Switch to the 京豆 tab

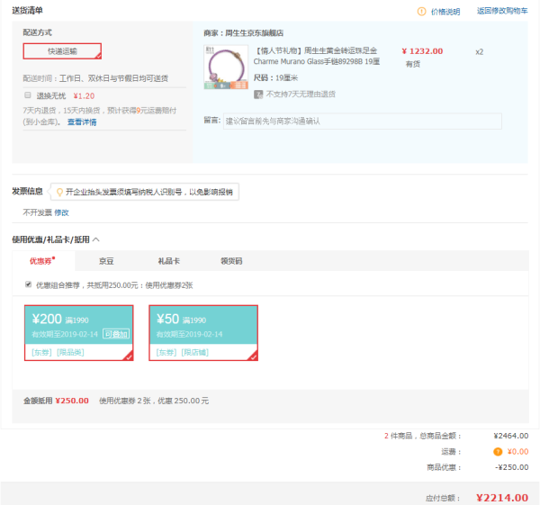pyautogui.click(x=106, y=261)
